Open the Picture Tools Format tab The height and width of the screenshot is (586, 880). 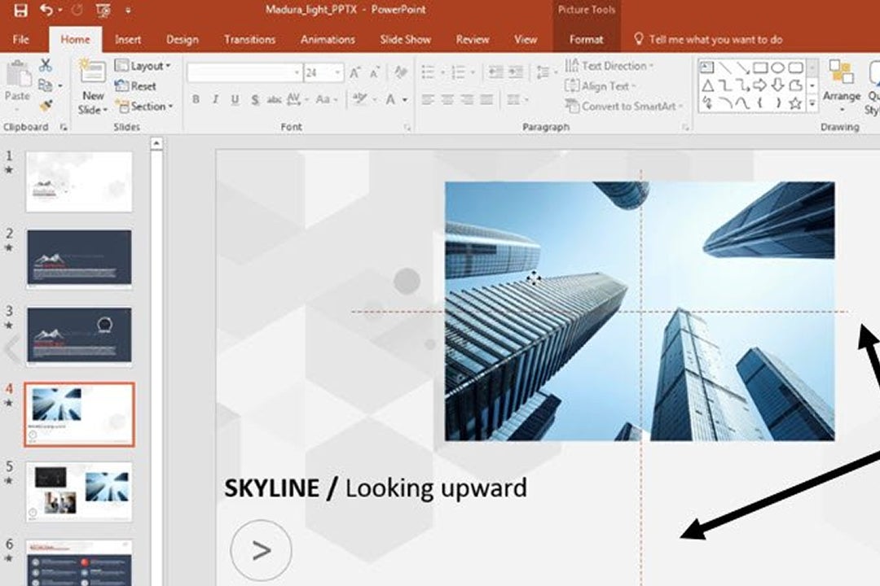coord(586,39)
